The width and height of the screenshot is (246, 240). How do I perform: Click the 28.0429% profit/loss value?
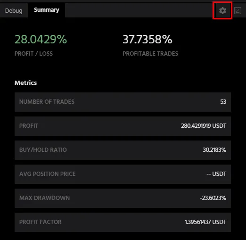[41, 39]
